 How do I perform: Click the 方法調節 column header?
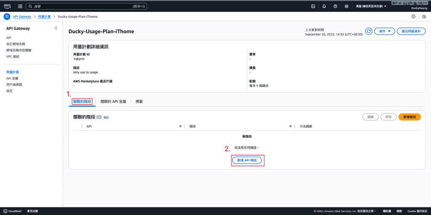pyautogui.click(x=306, y=127)
